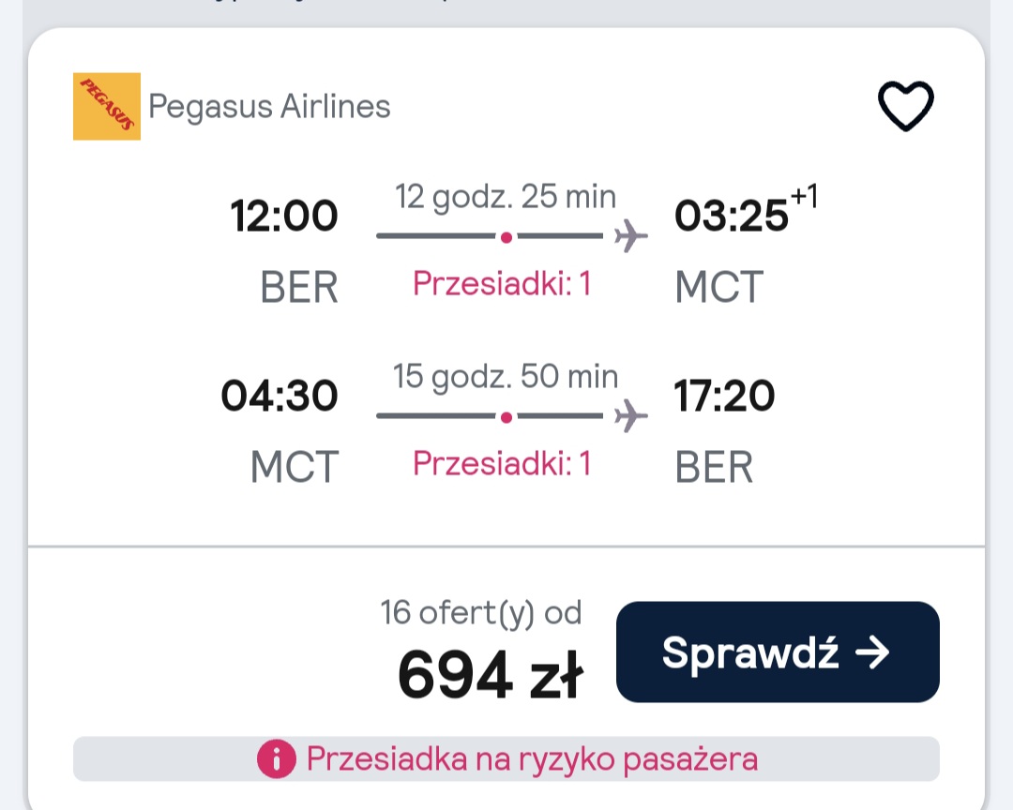
Task: Click the 03:25 arrival time
Action: point(732,216)
